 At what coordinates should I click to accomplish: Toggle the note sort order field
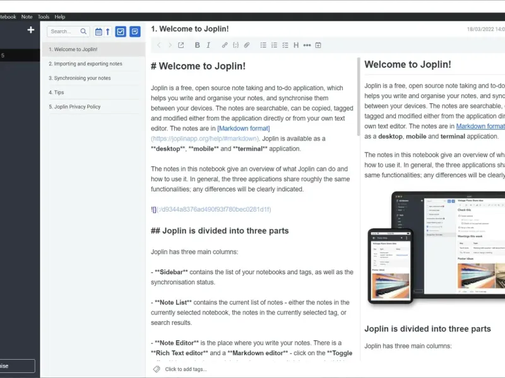tap(98, 31)
